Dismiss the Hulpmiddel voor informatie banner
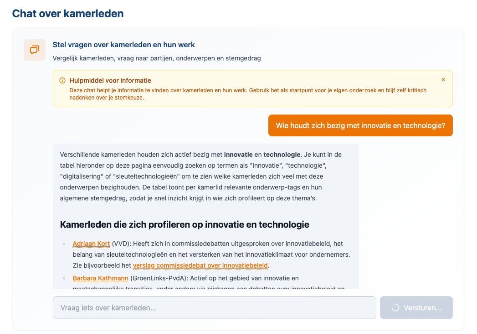This screenshot has height=334, width=477. [443, 79]
